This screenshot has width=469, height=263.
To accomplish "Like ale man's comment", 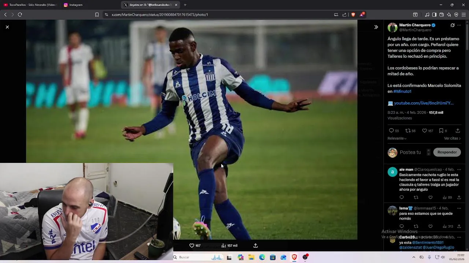I will [431, 197].
